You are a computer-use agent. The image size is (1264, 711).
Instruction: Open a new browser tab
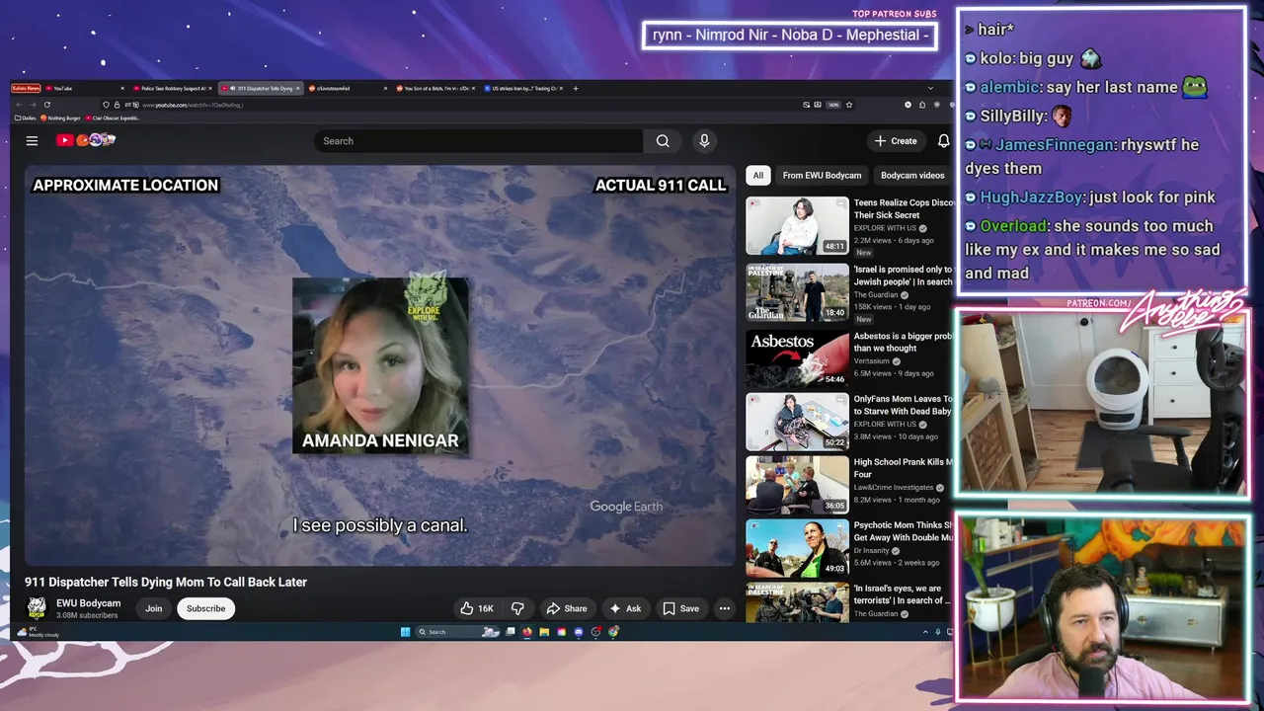click(576, 88)
